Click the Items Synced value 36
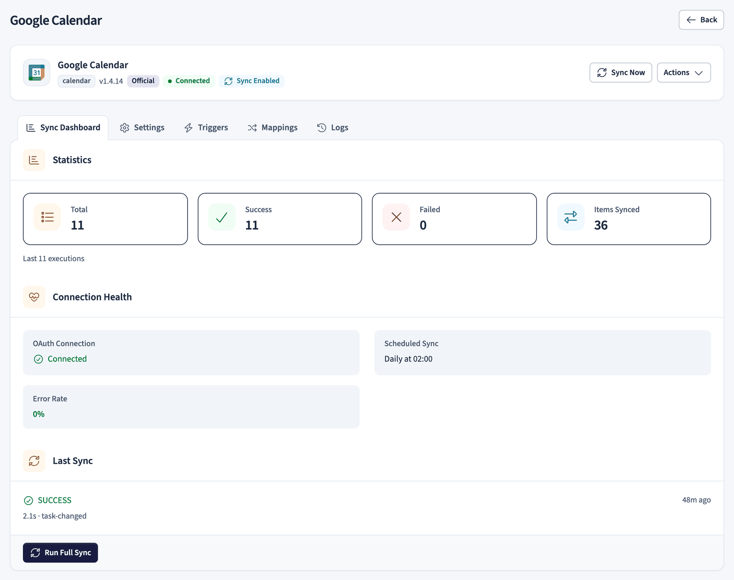The image size is (734, 580). 601,225
